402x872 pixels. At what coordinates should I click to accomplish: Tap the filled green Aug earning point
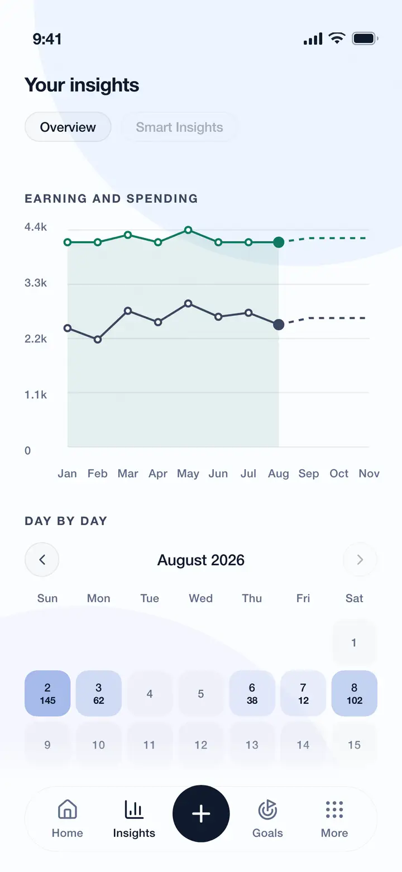[279, 242]
